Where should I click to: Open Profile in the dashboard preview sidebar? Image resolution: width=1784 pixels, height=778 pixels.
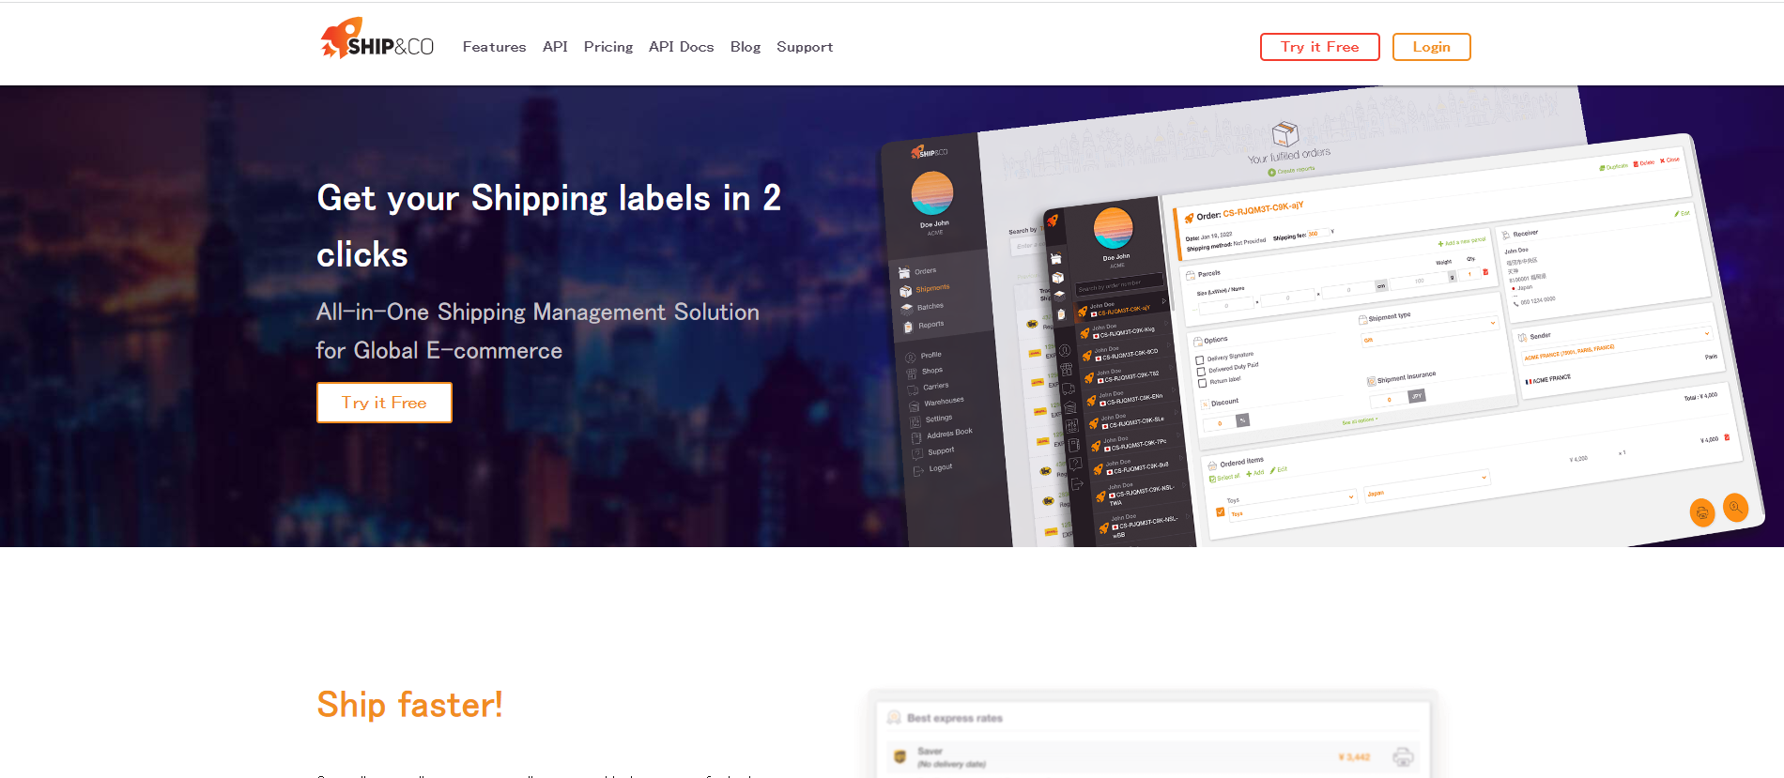924,356
